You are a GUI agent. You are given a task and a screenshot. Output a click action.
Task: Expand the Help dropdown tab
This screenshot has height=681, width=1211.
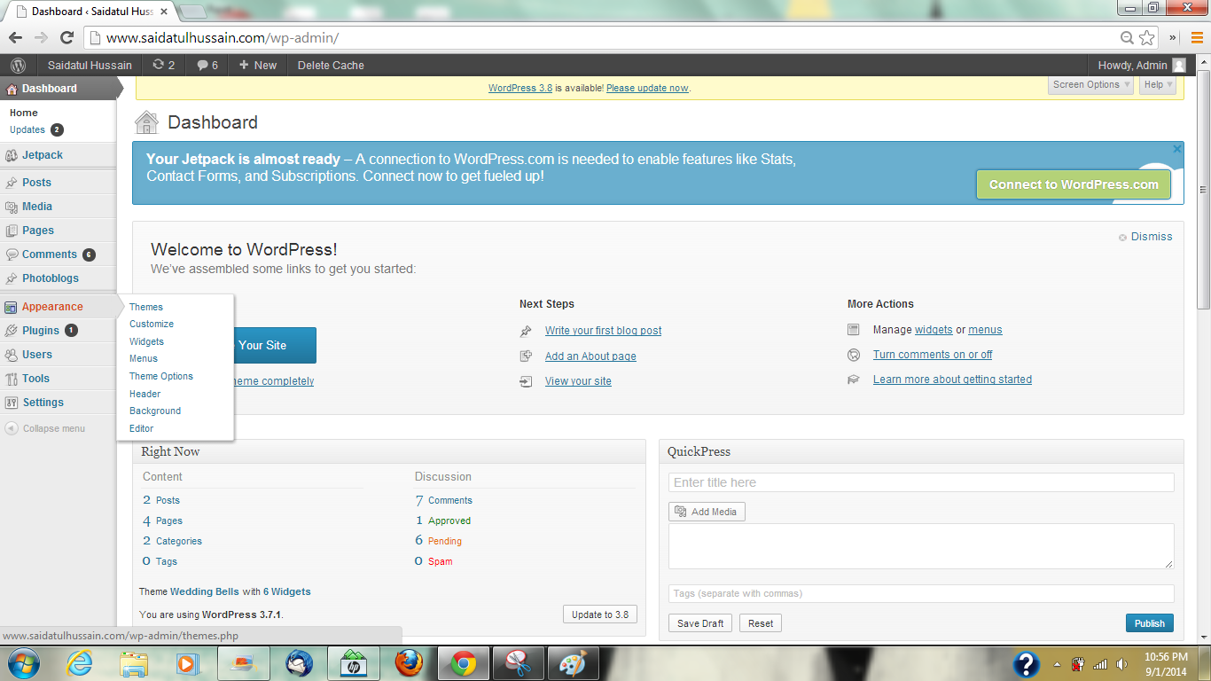pyautogui.click(x=1158, y=84)
